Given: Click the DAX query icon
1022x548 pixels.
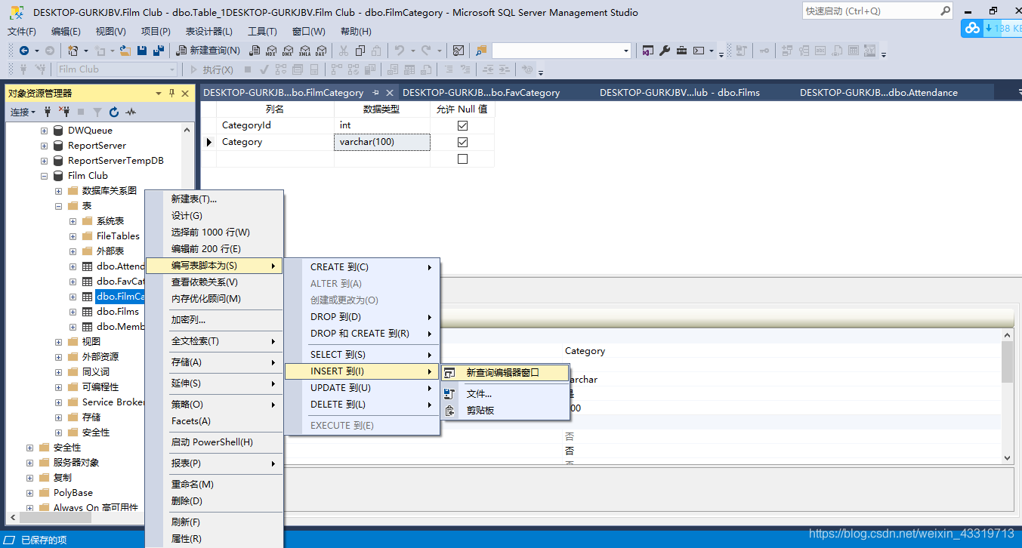Looking at the screenshot, I should (321, 51).
